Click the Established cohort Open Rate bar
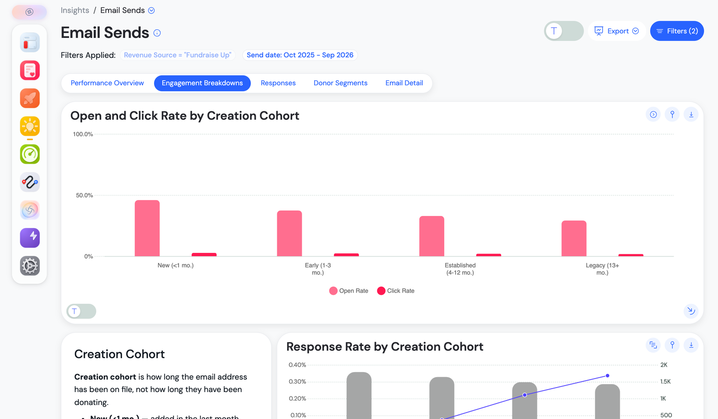The width and height of the screenshot is (718, 419). click(x=432, y=236)
